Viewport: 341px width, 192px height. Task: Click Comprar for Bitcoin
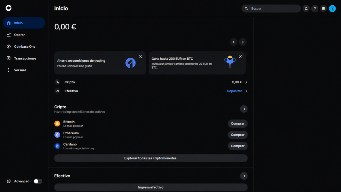pos(237,123)
